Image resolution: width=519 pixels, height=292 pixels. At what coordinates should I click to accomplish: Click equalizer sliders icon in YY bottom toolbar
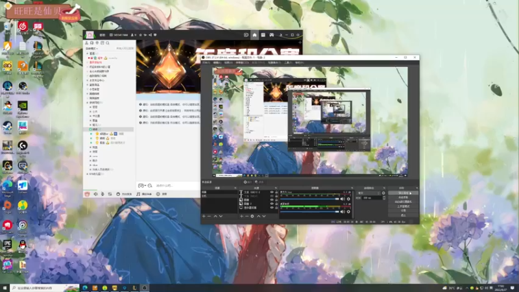[110, 194]
